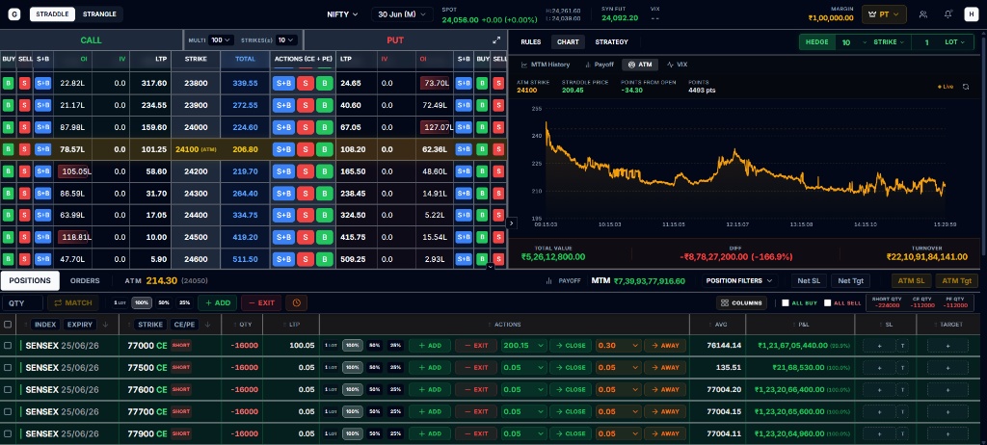Click put-side S+B icon for 24400 strike
Viewport: 987px width, 445px height.
(464, 215)
